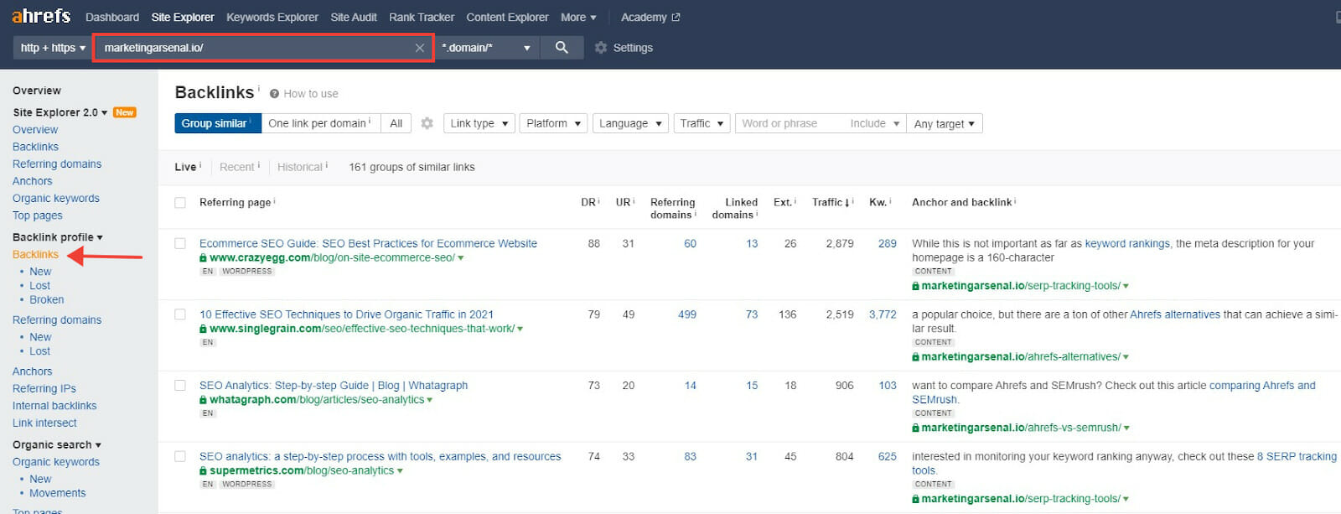This screenshot has height=514, width=1341.
Task: Click the Word or phrase input field
Action: click(788, 123)
